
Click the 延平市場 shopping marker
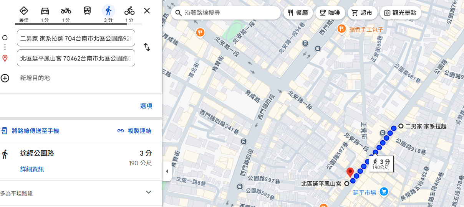tap(383, 192)
